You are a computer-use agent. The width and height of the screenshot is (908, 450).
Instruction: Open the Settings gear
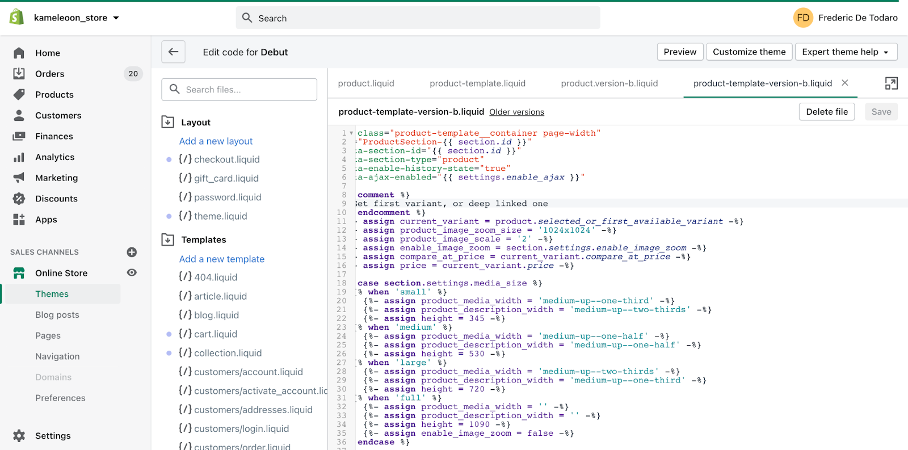click(x=19, y=435)
